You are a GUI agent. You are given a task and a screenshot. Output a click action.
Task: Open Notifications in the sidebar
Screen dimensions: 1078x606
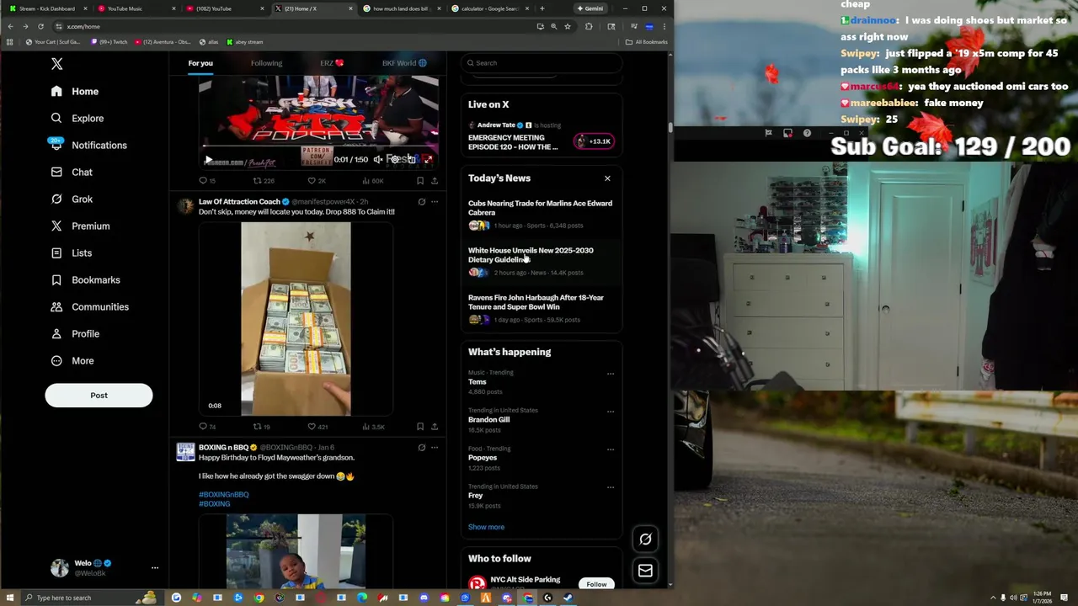(x=88, y=145)
